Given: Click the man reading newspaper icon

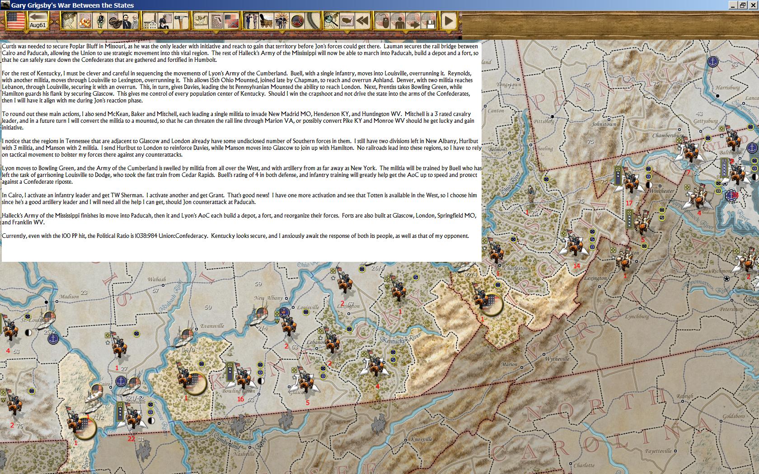Looking at the screenshot, I should (x=166, y=20).
